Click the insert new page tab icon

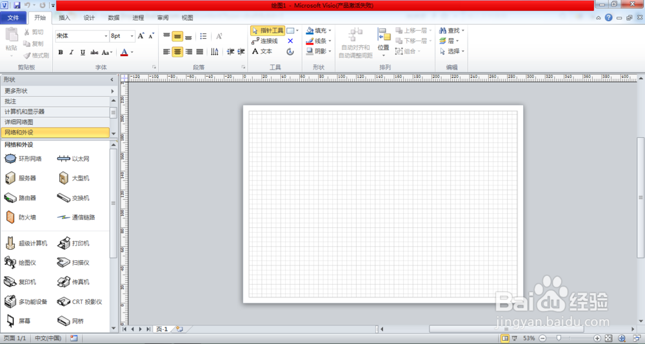(x=179, y=329)
